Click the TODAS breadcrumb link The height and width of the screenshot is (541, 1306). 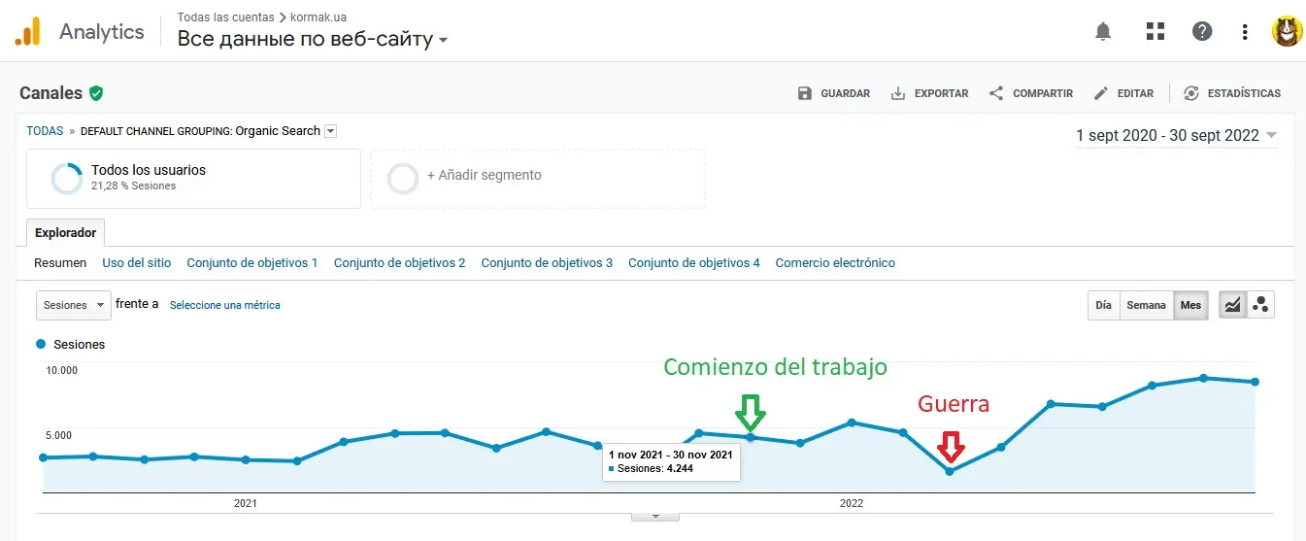45,131
